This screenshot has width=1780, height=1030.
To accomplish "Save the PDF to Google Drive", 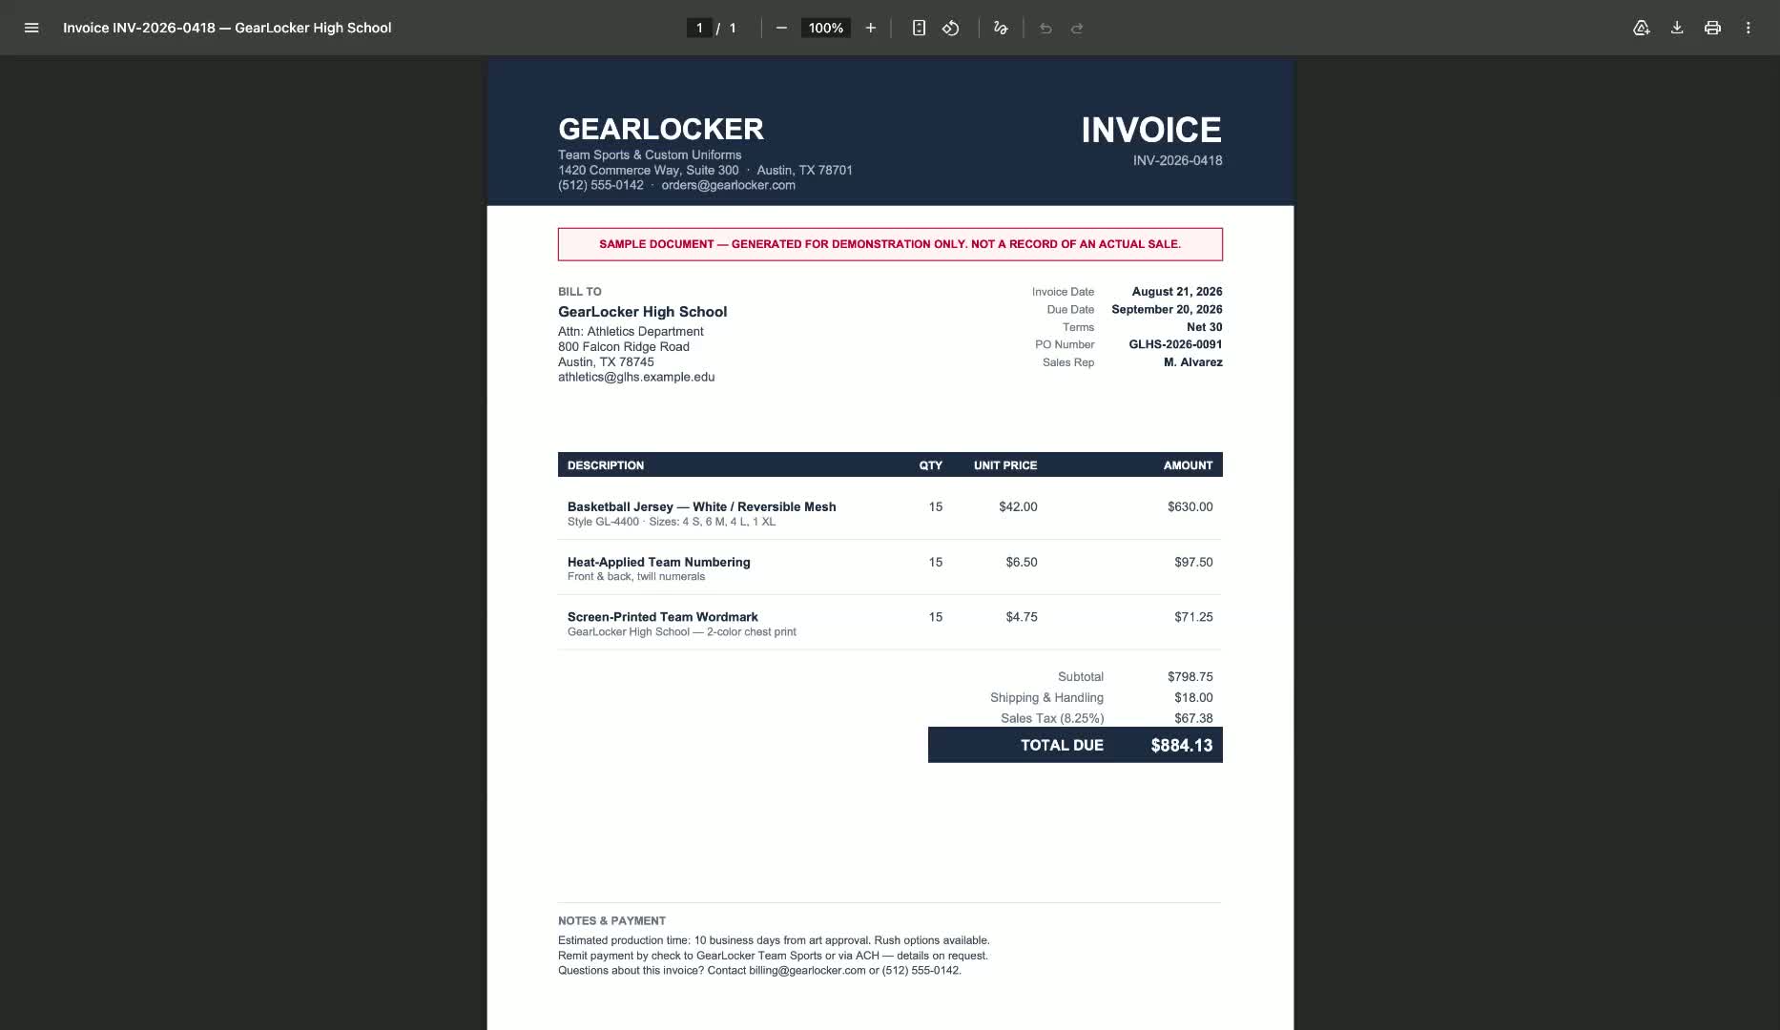I will [1641, 28].
